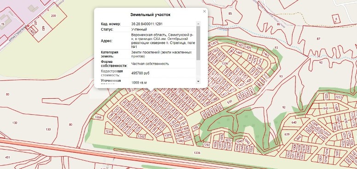Select parcel 1460 on the map

(x=259, y=84)
